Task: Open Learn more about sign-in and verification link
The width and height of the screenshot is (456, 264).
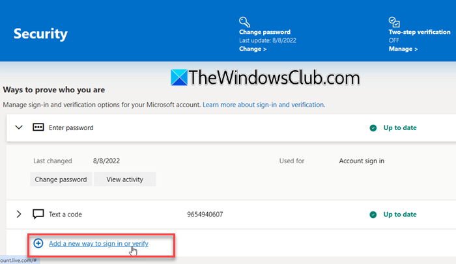Action: (264, 105)
